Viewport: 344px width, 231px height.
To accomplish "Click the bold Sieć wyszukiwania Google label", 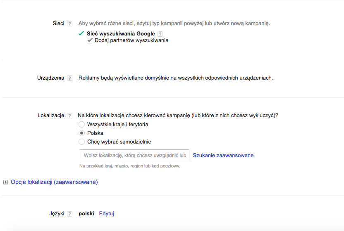I will click(x=121, y=34).
